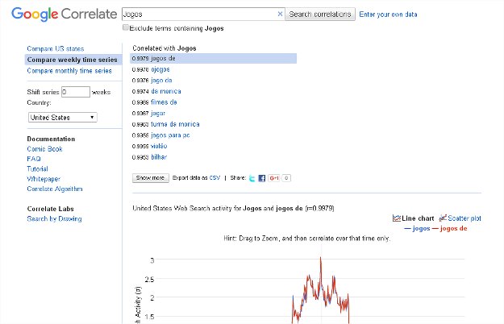Select Compare weekly time series
The image size is (504, 324).
pyautogui.click(x=72, y=60)
